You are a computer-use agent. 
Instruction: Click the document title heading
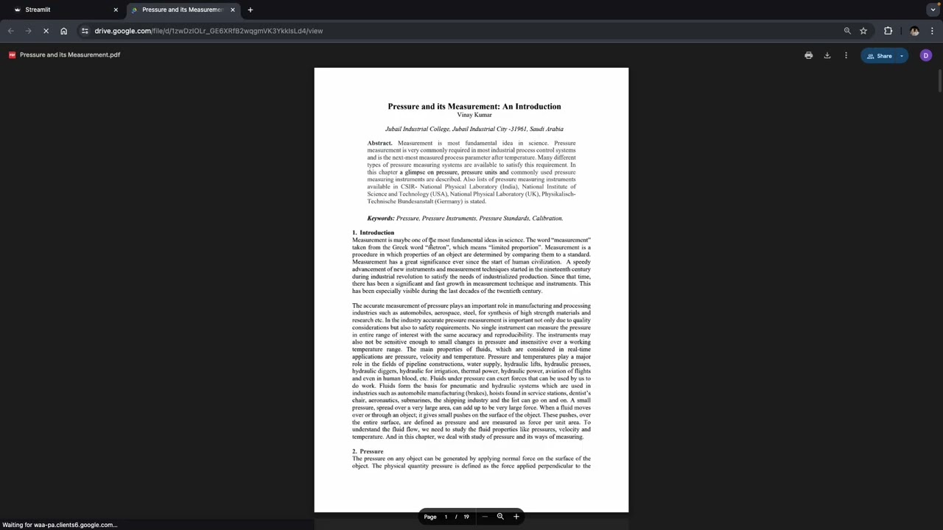click(x=474, y=107)
